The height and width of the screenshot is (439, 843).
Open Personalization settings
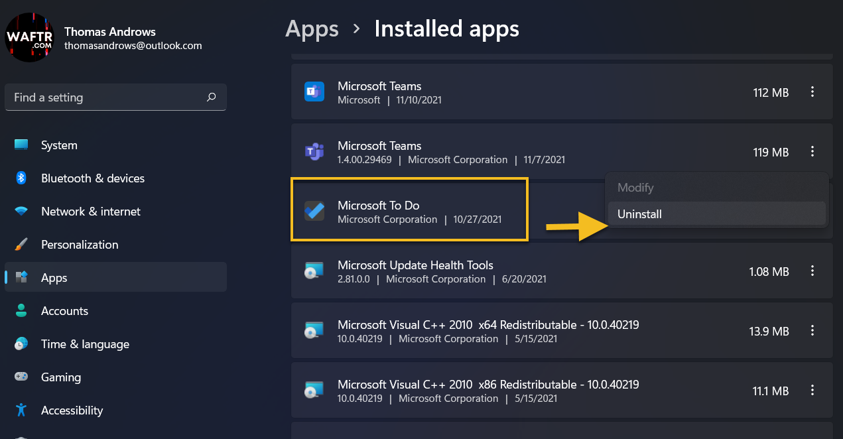point(115,245)
